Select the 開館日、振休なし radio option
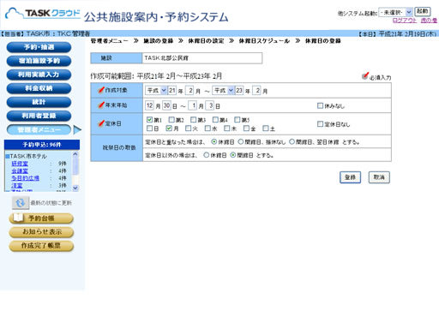Viewport: 439px width, 329px height. coord(241,141)
